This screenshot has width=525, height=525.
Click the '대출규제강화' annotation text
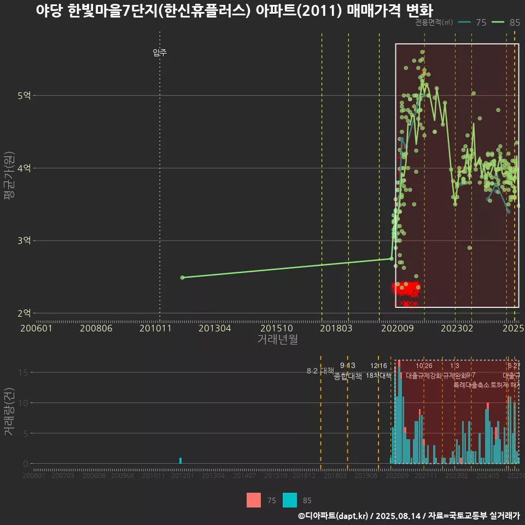pyautogui.click(x=424, y=376)
